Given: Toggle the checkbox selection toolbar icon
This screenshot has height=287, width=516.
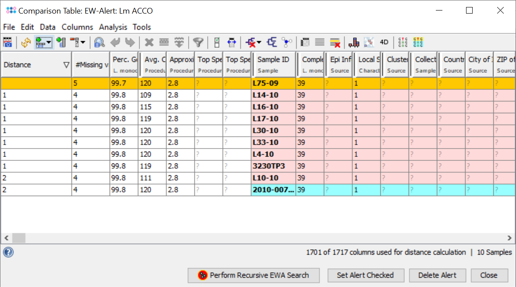Looking at the screenshot, I should (x=216, y=42).
